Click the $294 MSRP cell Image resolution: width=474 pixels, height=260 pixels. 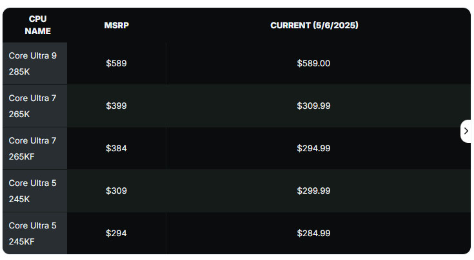[x=116, y=233]
